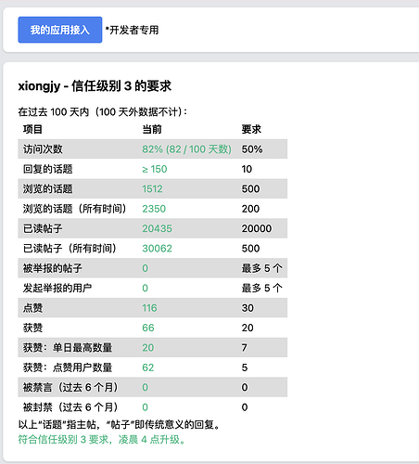Screen dimensions: 419x464
Task: Click the value 66
Action: [148, 328]
